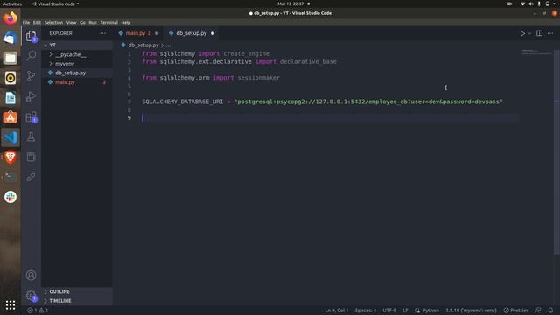
Task: Open the Testing flask icon
Action: coord(31,136)
